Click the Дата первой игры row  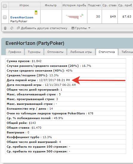pyautogui.click(x=66, y=80)
